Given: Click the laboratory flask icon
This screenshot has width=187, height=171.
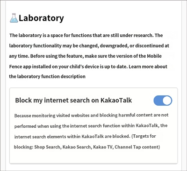Looking at the screenshot, I should (x=14, y=18).
